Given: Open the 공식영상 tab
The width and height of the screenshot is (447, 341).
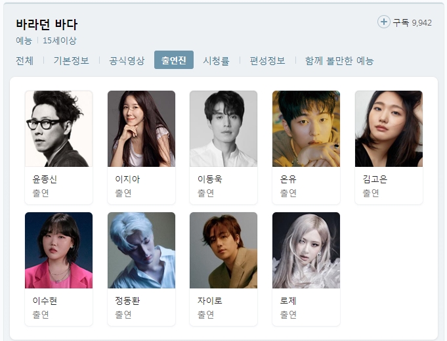Looking at the screenshot, I should [127, 60].
